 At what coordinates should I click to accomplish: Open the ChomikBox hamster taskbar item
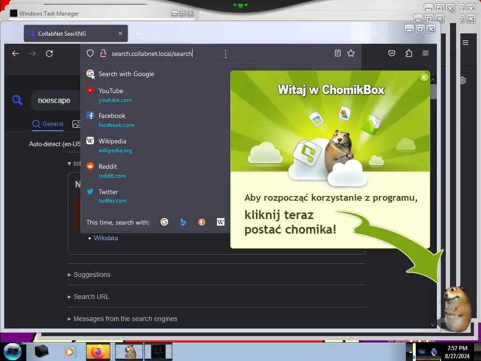point(129,352)
